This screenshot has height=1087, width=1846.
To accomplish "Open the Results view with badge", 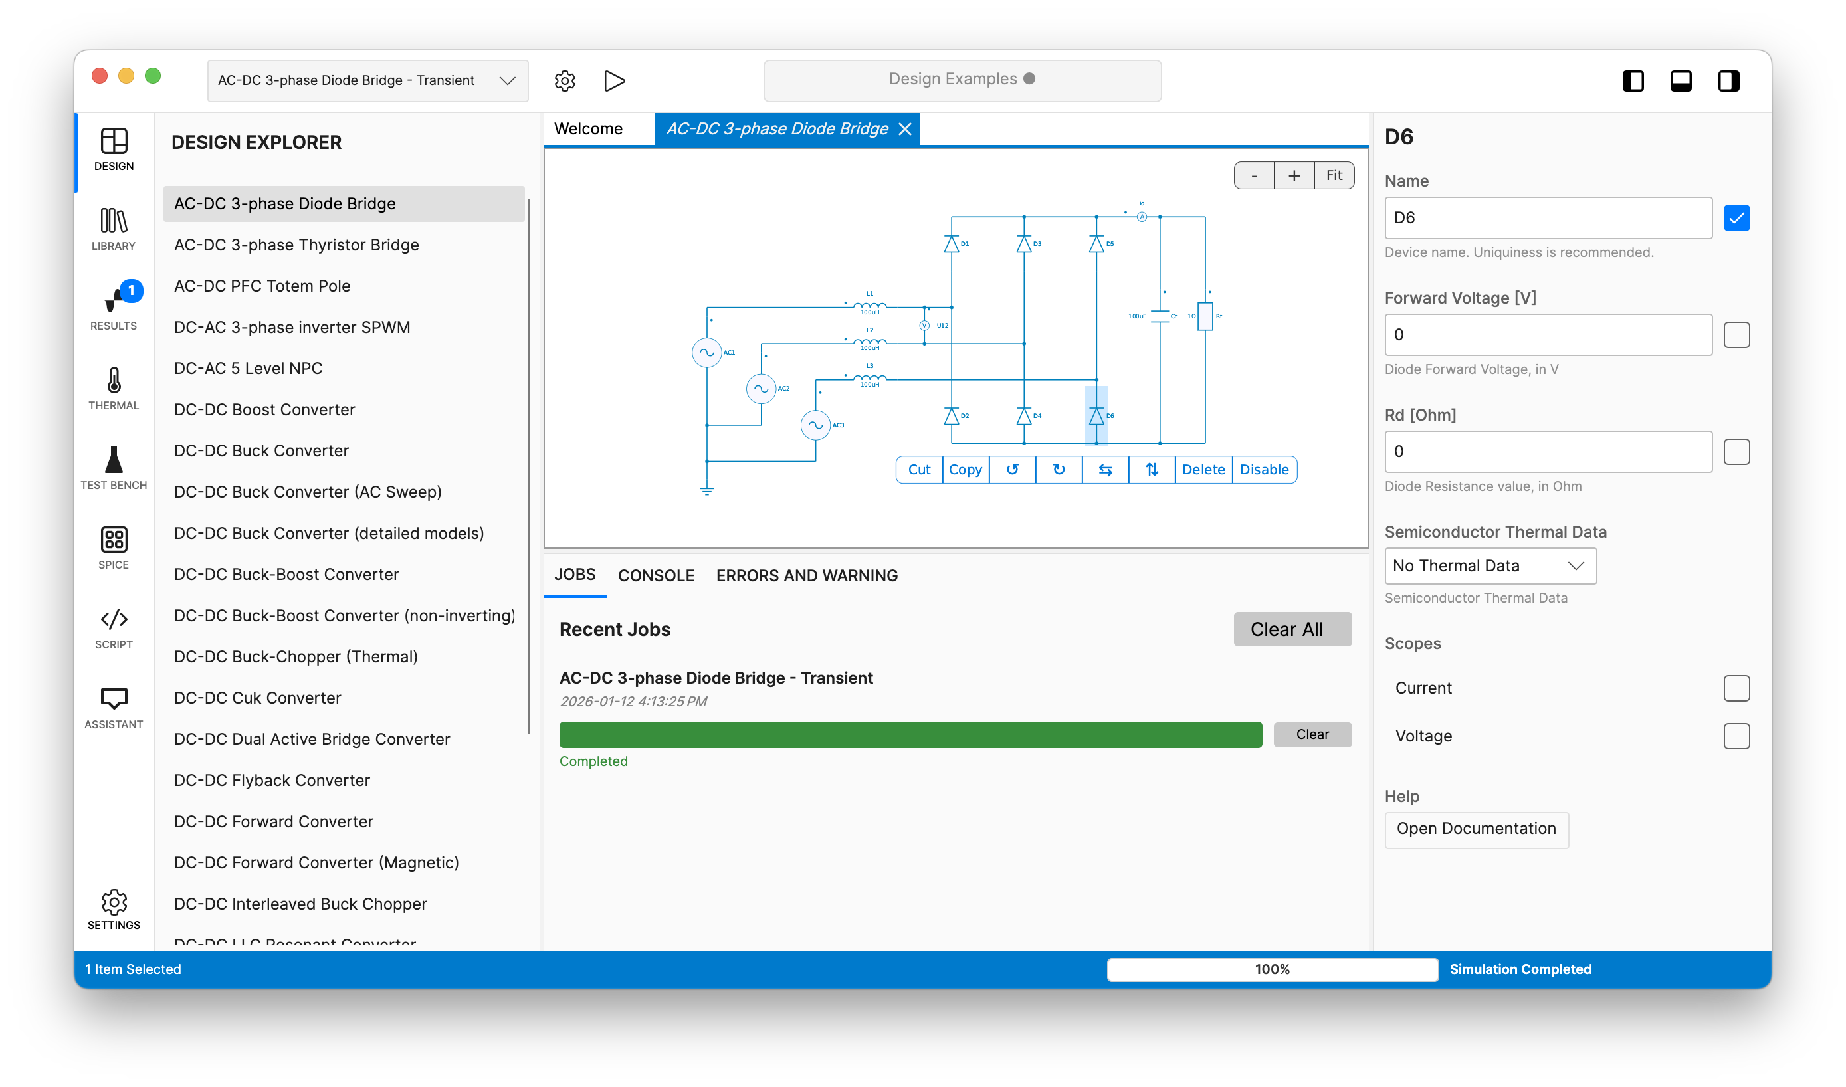I will click(114, 308).
